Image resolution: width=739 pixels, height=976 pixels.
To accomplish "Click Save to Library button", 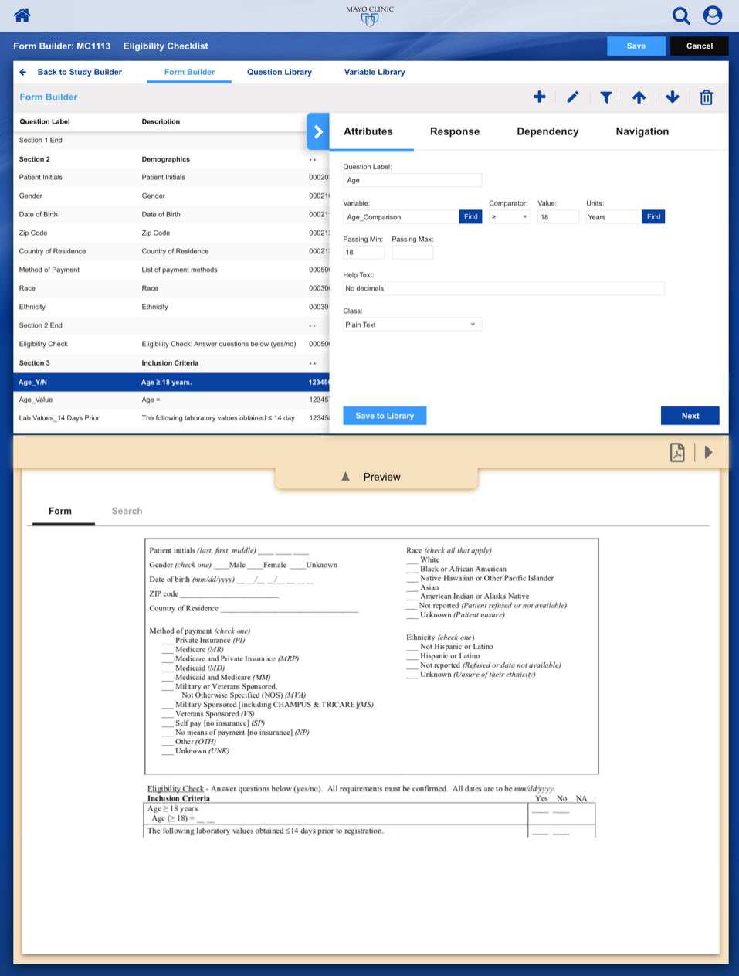I will (x=385, y=416).
